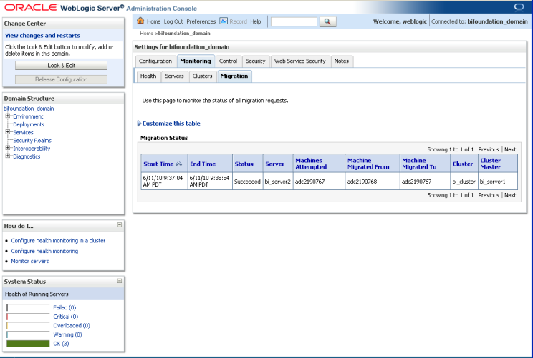Click Home in the breadcrumb
Screen dimensions: 533x358
coord(147,33)
